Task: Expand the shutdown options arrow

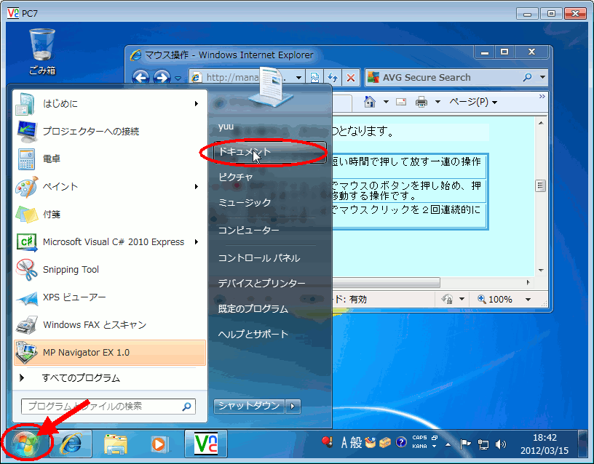Action: click(293, 408)
